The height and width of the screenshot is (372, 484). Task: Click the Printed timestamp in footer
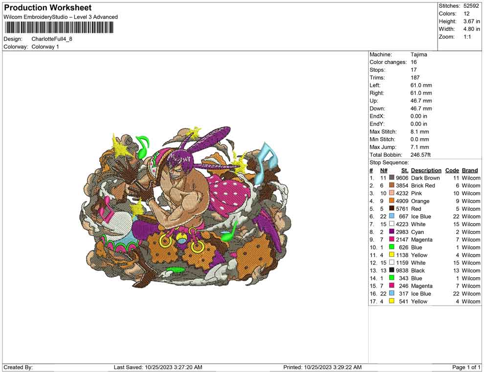322,367
